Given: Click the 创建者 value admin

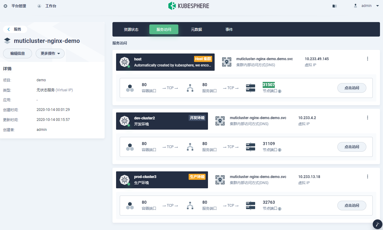Looking at the screenshot, I should tap(42, 130).
